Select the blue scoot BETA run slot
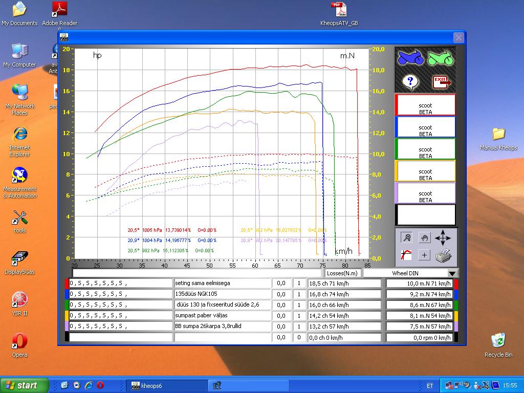 [x=425, y=127]
